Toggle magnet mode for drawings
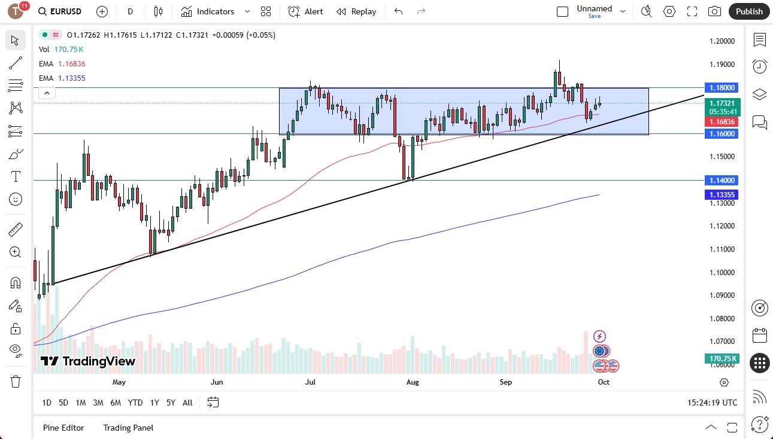Screen dimensions: 773x439 (15, 282)
